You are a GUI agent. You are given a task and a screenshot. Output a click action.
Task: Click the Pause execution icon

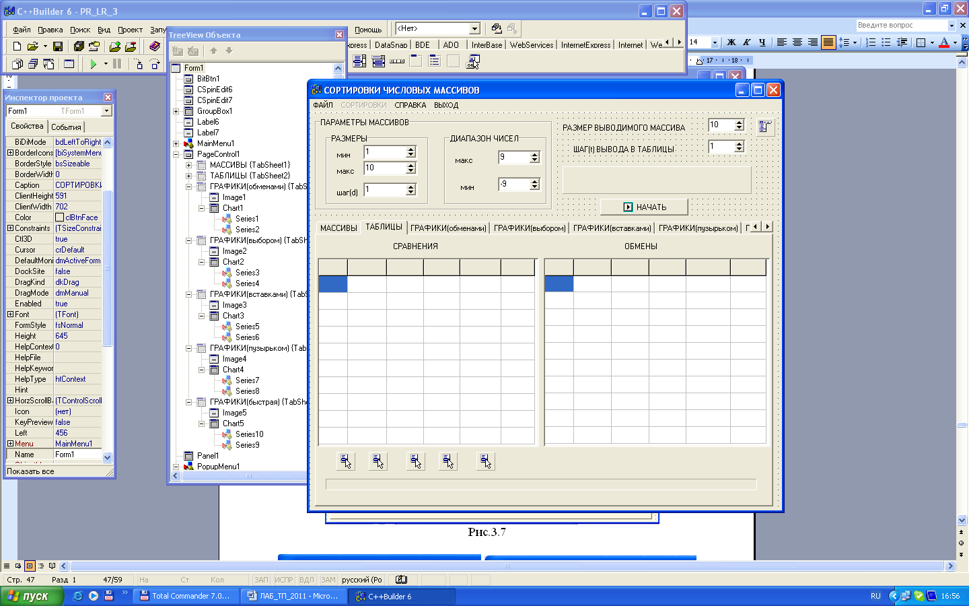click(117, 64)
